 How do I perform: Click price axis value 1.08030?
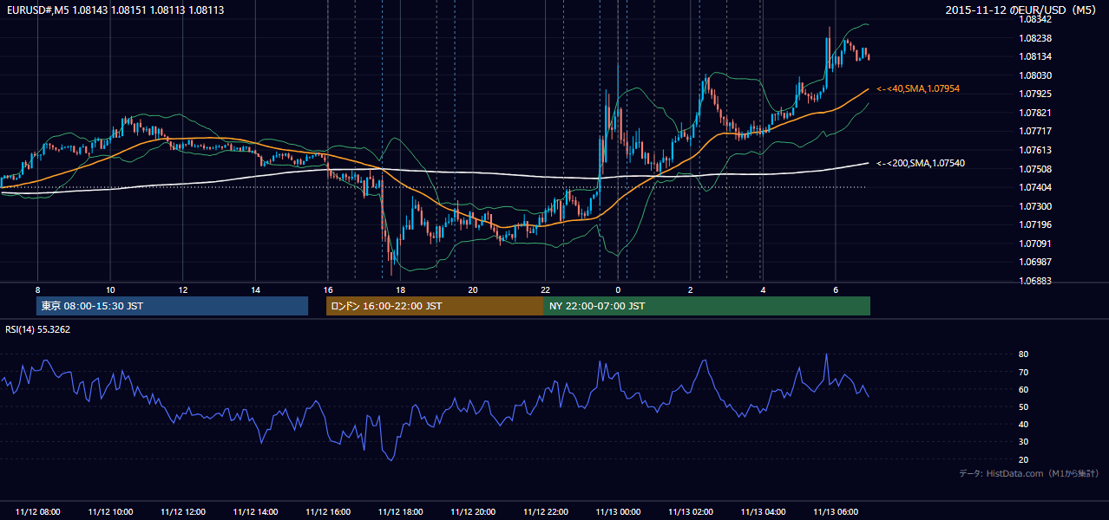(x=1036, y=75)
